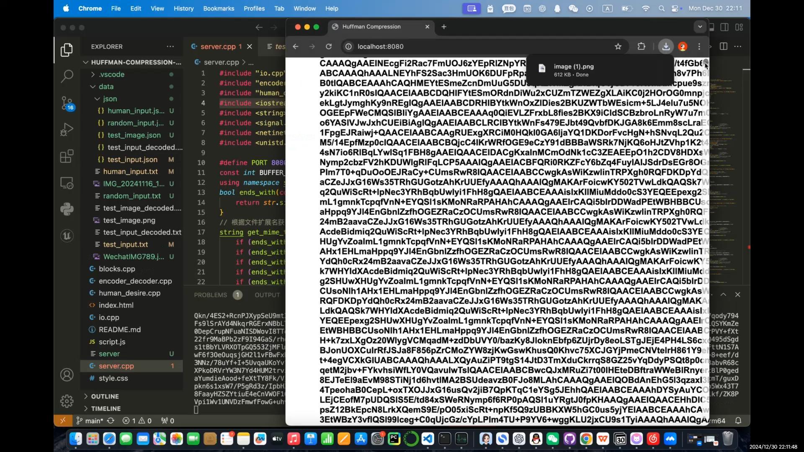Image resolution: width=804 pixels, height=452 pixels.
Task: Open the Extensions view
Action: (67, 156)
